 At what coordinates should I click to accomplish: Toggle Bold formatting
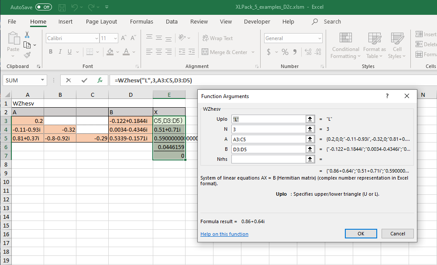coord(51,52)
